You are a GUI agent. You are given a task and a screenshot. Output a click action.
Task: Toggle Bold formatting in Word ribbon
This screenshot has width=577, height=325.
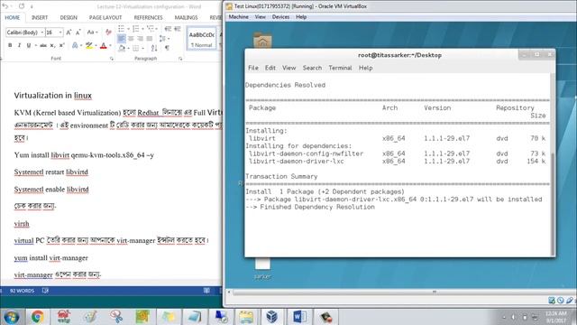[x=10, y=45]
